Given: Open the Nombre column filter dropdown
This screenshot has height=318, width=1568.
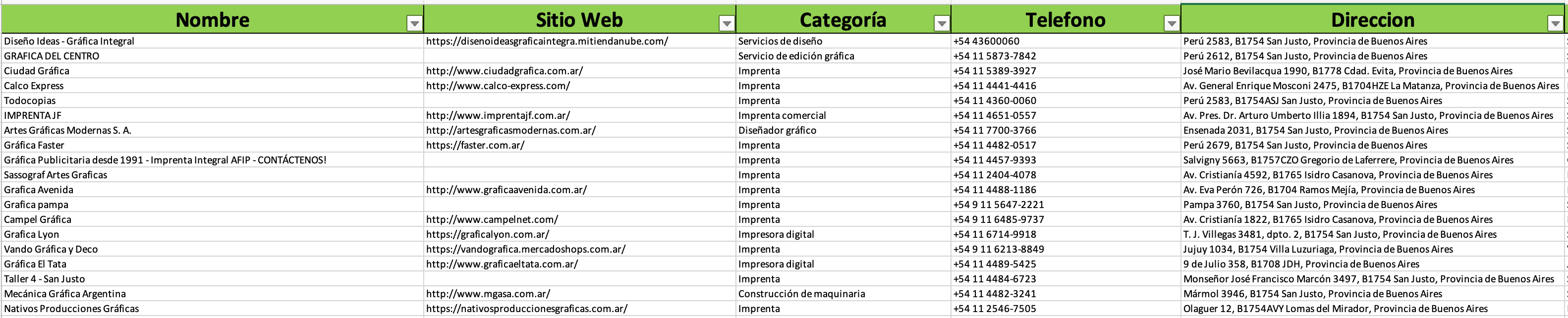Looking at the screenshot, I should click(x=414, y=24).
